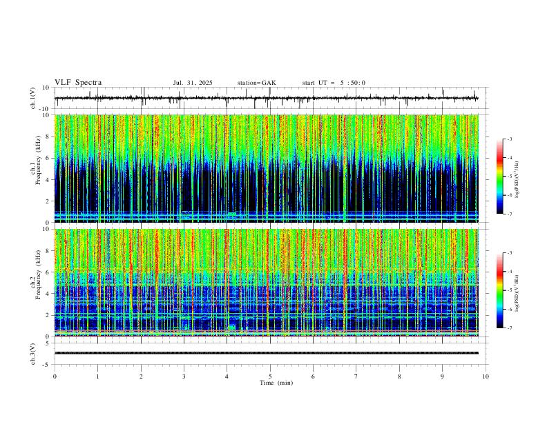Click the "VLF Spectra" plot title
Screen dimensions: 547x422
tap(78, 83)
